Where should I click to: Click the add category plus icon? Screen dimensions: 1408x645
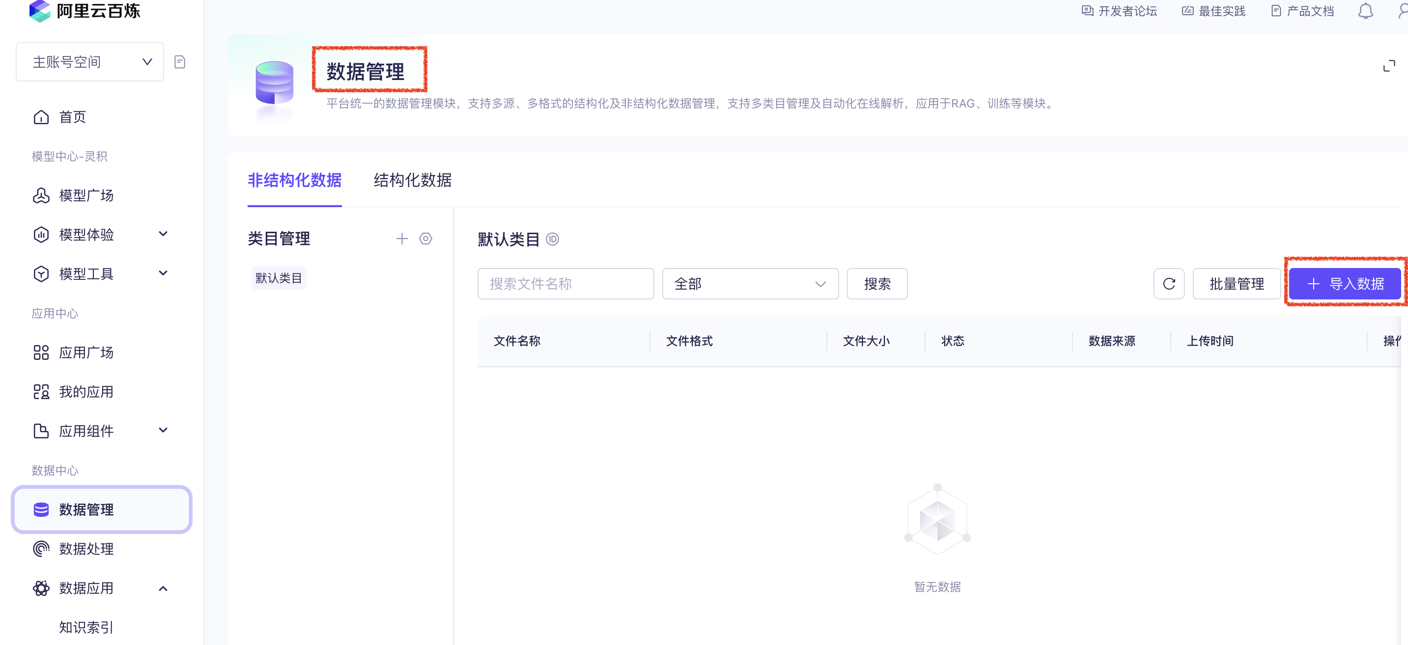[x=402, y=239]
